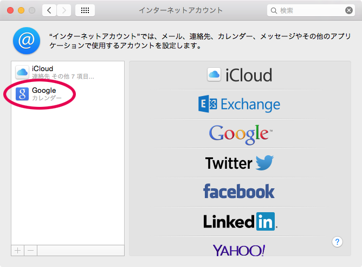Remove account with minus button
The image size is (362, 267).
[31, 250]
